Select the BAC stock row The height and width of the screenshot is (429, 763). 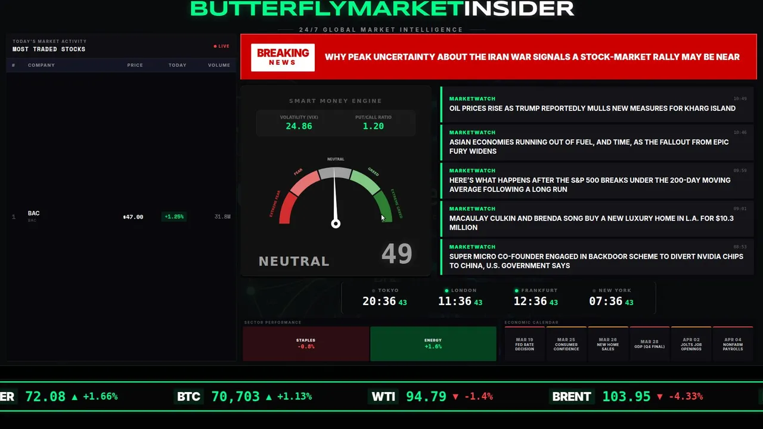[122, 216]
